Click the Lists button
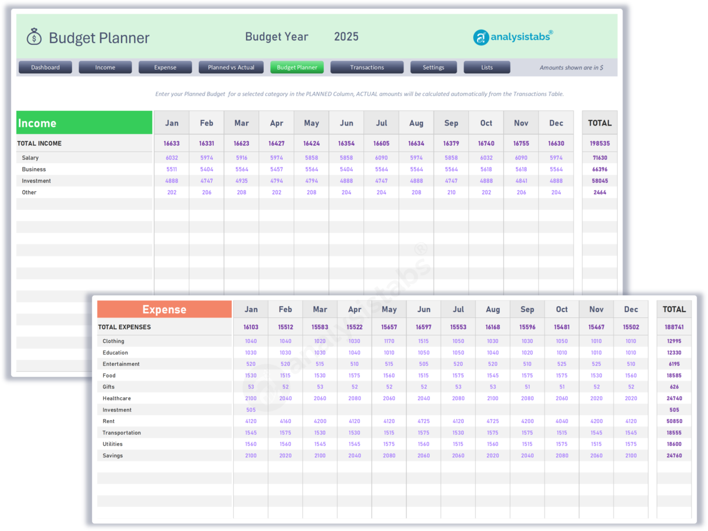The width and height of the screenshot is (708, 531). pos(486,67)
